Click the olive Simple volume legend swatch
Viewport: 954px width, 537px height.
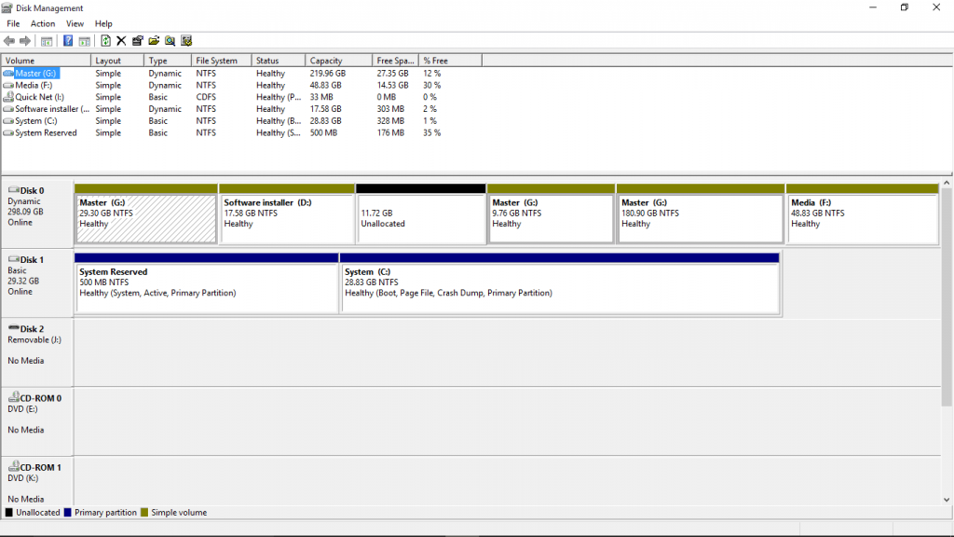click(144, 513)
